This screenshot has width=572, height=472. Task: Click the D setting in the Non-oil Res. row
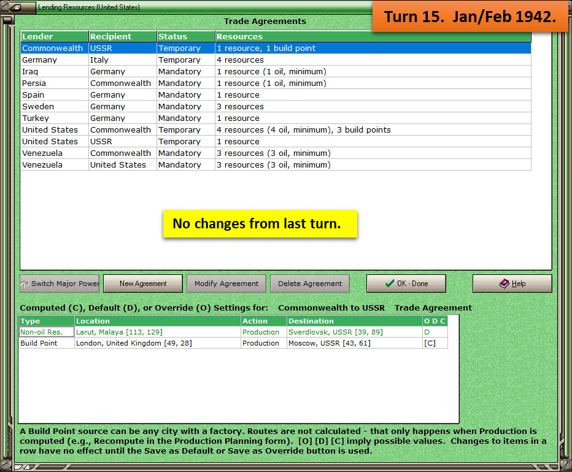point(435,332)
